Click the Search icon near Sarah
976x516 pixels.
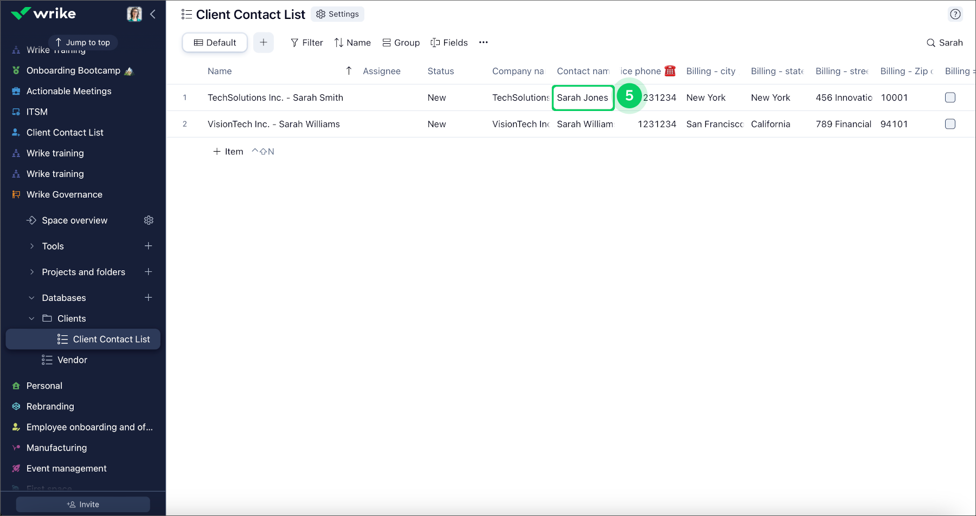[930, 42]
